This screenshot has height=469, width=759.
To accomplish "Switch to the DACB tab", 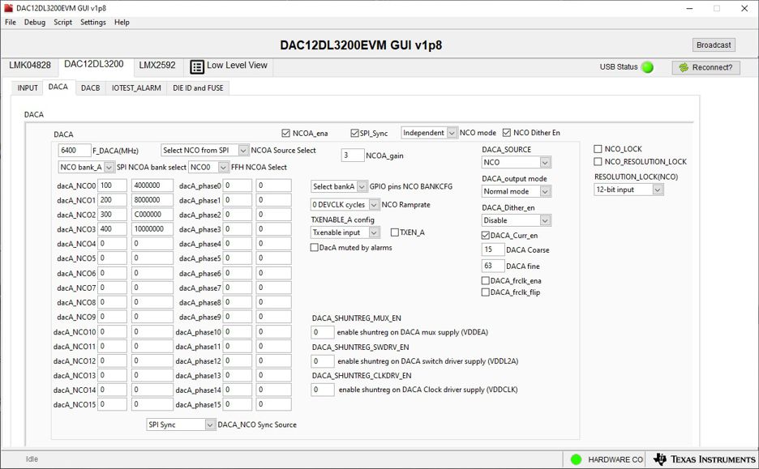I will click(90, 87).
